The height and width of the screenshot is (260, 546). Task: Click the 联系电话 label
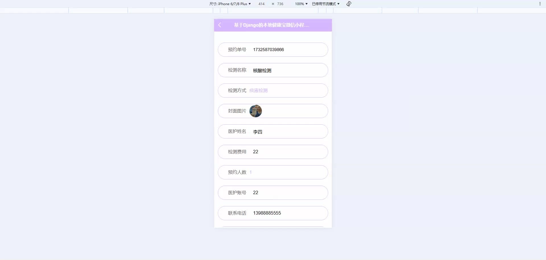pos(237,213)
